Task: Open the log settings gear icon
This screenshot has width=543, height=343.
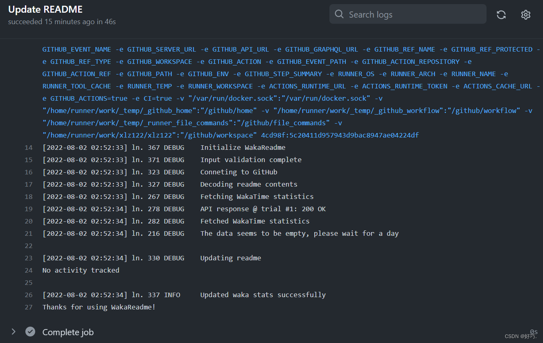Action: point(526,15)
